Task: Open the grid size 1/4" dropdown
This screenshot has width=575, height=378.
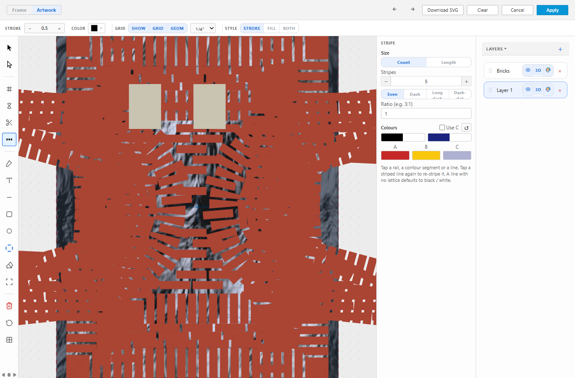Action: point(203,28)
